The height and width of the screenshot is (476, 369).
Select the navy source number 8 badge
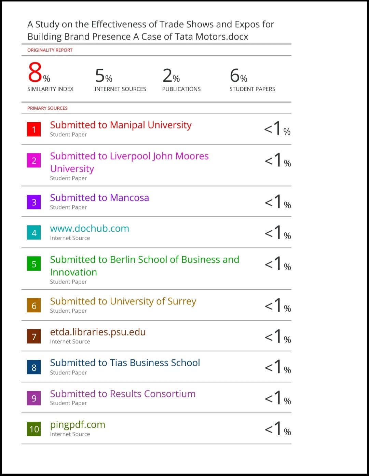tap(34, 367)
